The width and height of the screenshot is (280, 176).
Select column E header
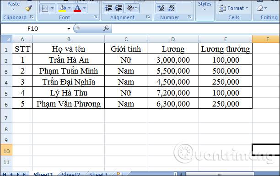pos(226,39)
